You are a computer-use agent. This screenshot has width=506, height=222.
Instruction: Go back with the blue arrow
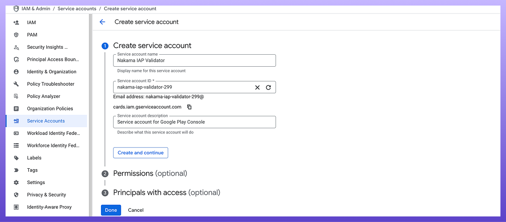[102, 22]
